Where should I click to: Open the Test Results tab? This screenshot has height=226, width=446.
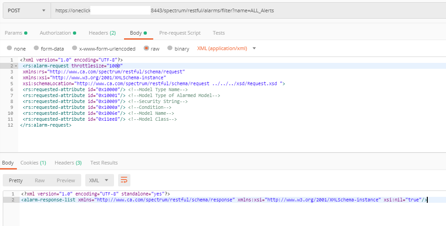104,163
